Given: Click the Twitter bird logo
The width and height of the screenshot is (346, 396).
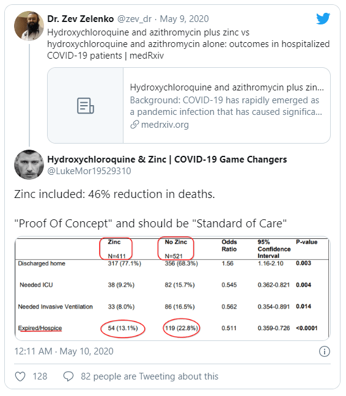Looking at the screenshot, I should (323, 18).
